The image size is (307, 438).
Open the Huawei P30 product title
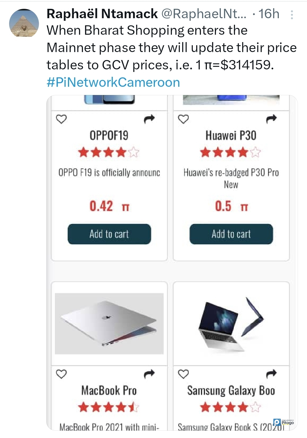[231, 135]
